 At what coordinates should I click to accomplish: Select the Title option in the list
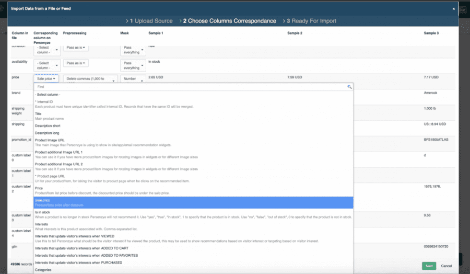click(38, 113)
